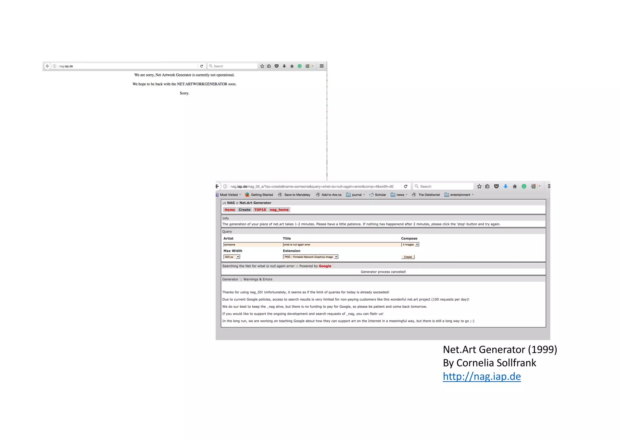Open the Compose 4 images dropdown

point(410,245)
